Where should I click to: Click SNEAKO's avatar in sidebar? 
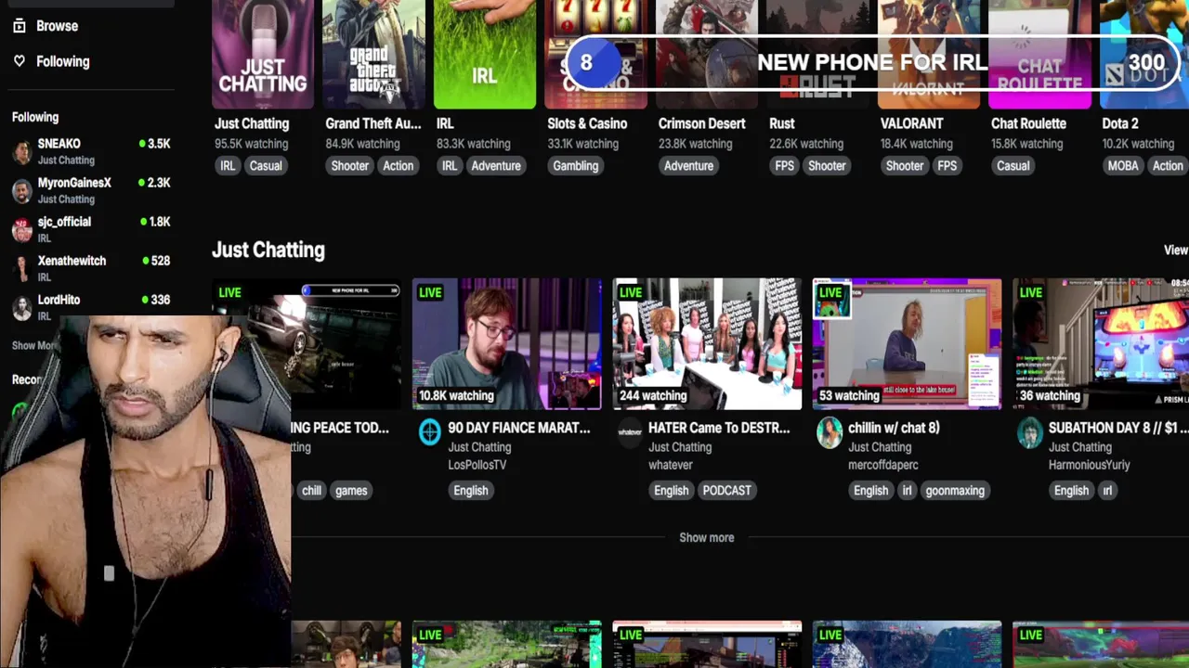(x=22, y=152)
